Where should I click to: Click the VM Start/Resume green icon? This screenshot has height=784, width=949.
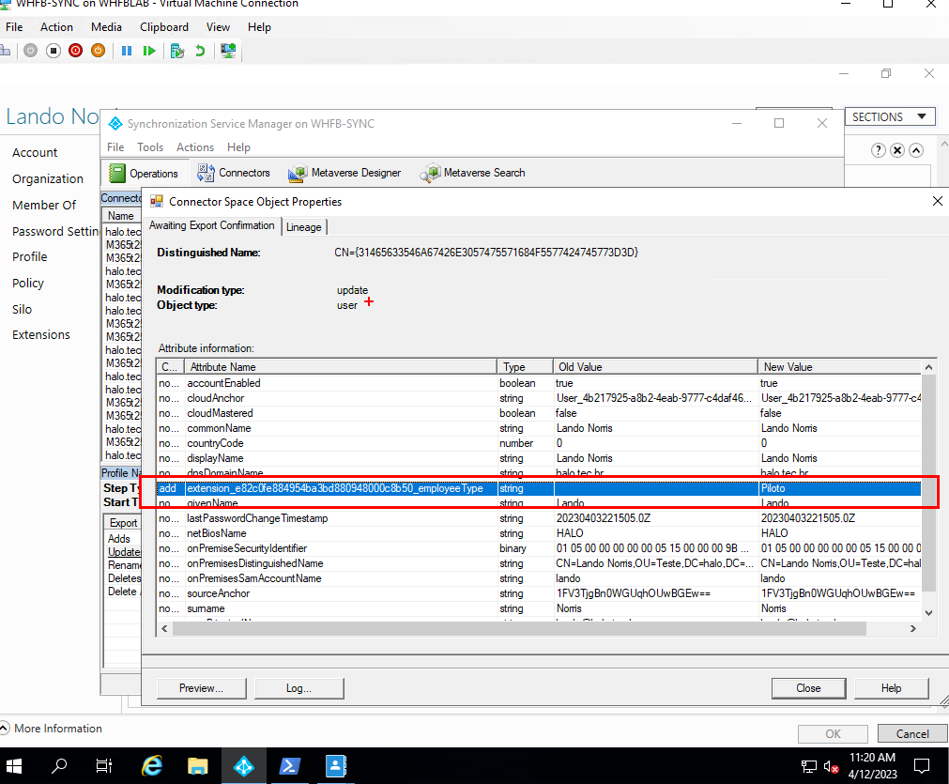click(149, 51)
